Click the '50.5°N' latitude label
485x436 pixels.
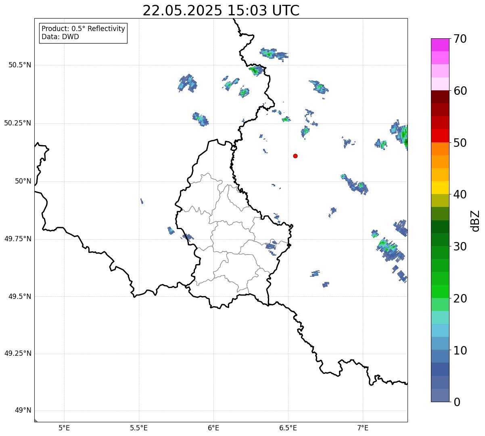pos(20,65)
